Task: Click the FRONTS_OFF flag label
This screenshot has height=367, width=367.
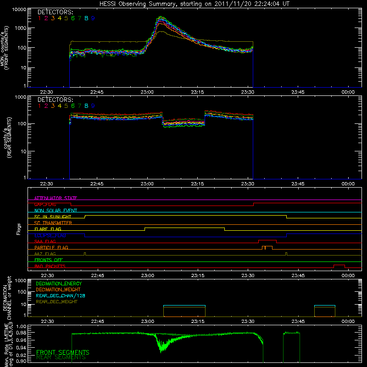Action: (x=49, y=260)
